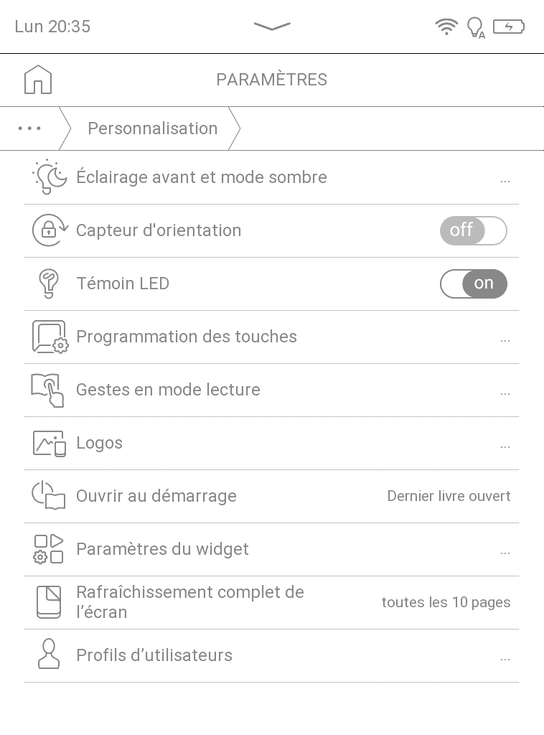Open the breadcrumb ellipsis parent level
The image size is (544, 735).
[x=29, y=128]
